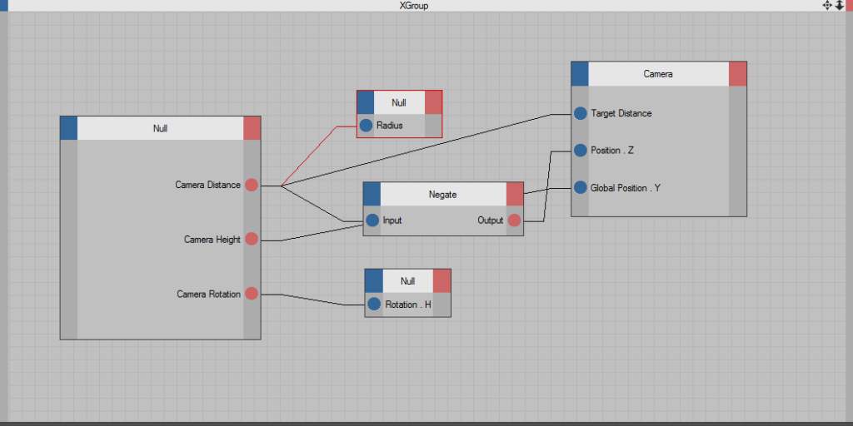Click the Camera Height red output port
Viewport: 853px width, 426px height.
252,239
